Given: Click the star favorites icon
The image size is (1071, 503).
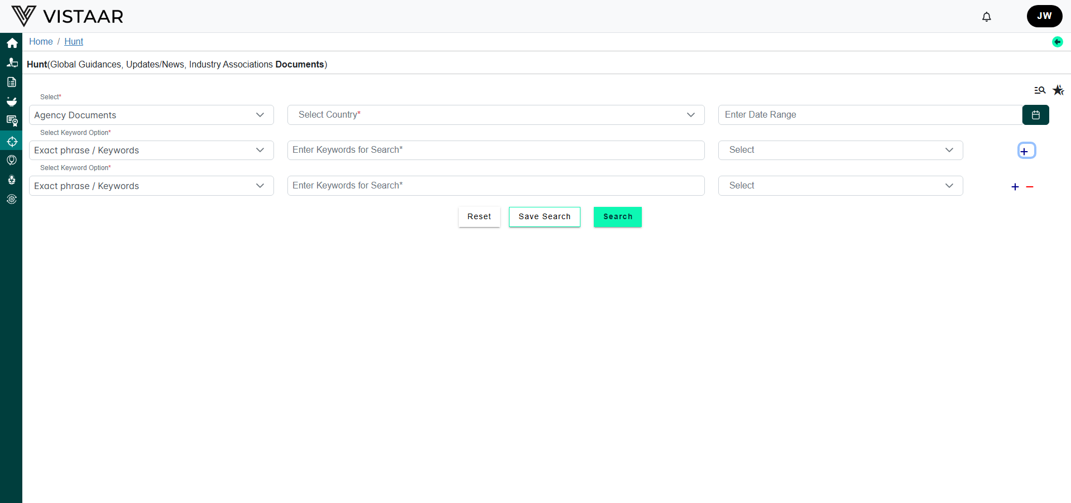Looking at the screenshot, I should pos(1058,90).
